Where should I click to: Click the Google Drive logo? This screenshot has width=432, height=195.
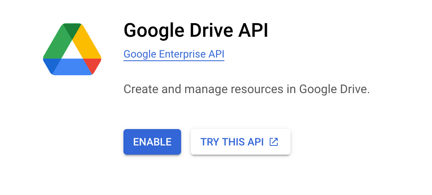[72, 50]
